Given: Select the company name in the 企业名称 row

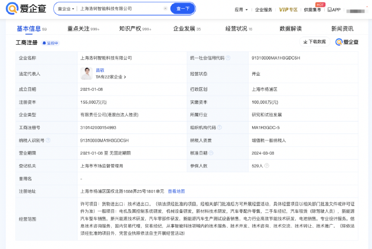Looking at the screenshot, I should 106,58.
